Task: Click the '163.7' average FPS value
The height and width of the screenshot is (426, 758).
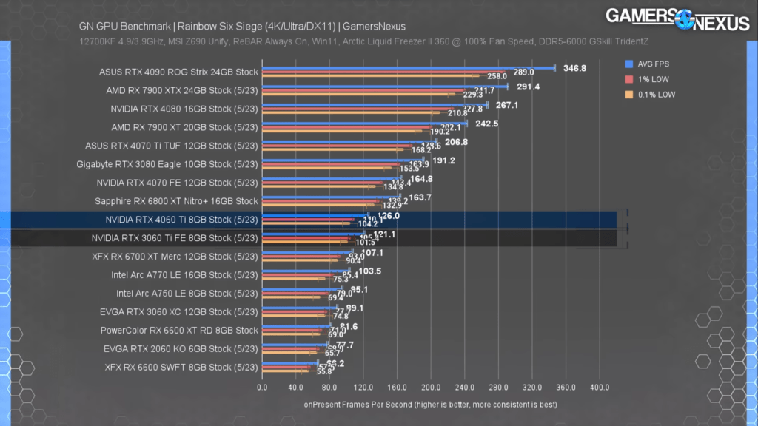Action: [420, 197]
